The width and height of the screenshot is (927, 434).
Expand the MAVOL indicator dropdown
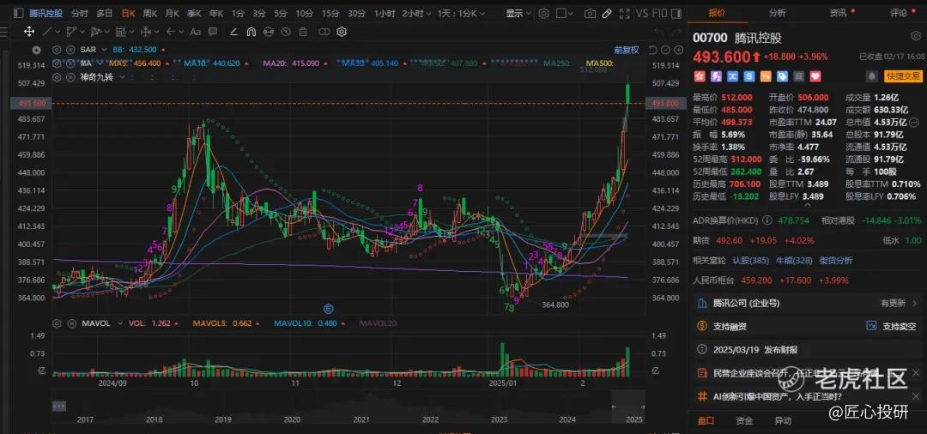[x=119, y=323]
